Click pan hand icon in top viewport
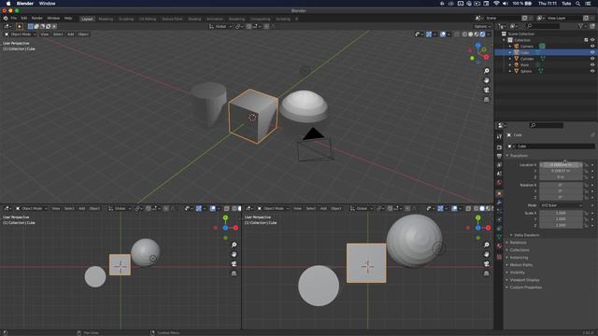Screen dimensions: 598x336 tap(486, 80)
